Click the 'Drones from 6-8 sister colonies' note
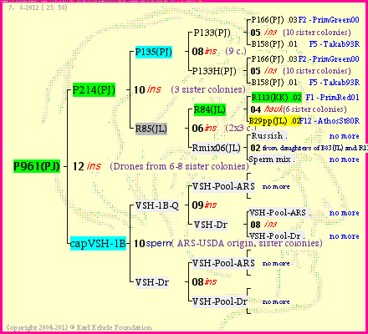The image size is (368, 334). click(x=179, y=166)
